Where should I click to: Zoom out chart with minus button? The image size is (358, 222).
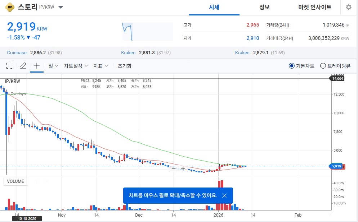click(x=174, y=168)
